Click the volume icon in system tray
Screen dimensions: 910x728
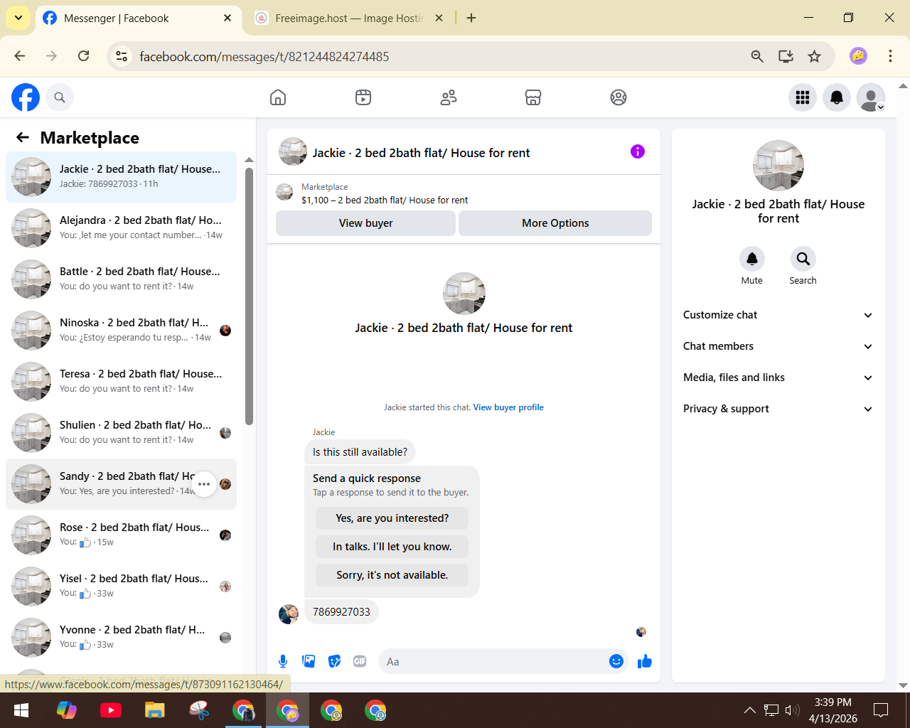click(x=792, y=710)
